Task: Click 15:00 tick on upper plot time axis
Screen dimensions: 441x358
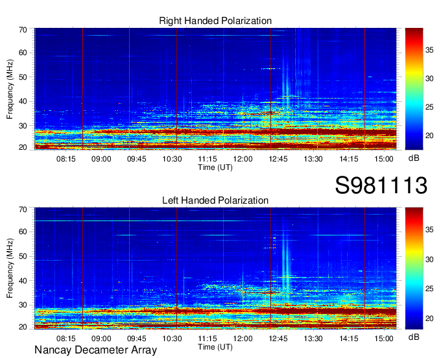Action: tap(384, 159)
